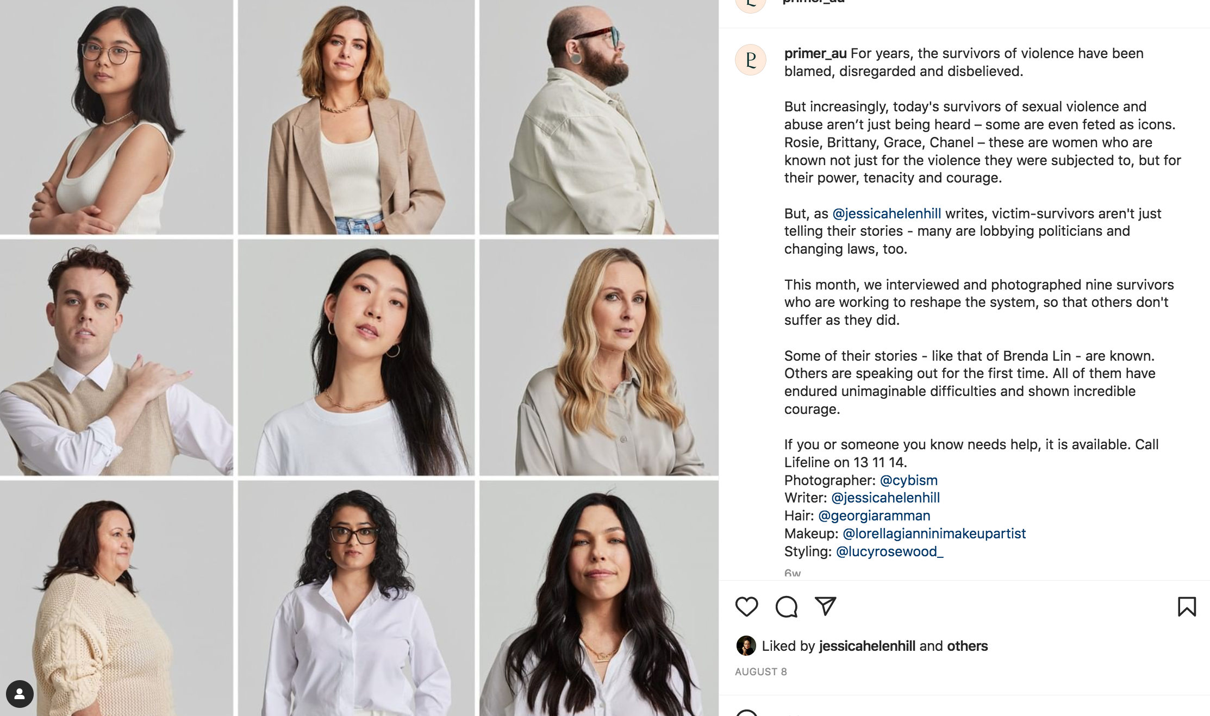This screenshot has width=1210, height=716.
Task: Open primer_au profile avatar beside caption
Action: click(751, 60)
